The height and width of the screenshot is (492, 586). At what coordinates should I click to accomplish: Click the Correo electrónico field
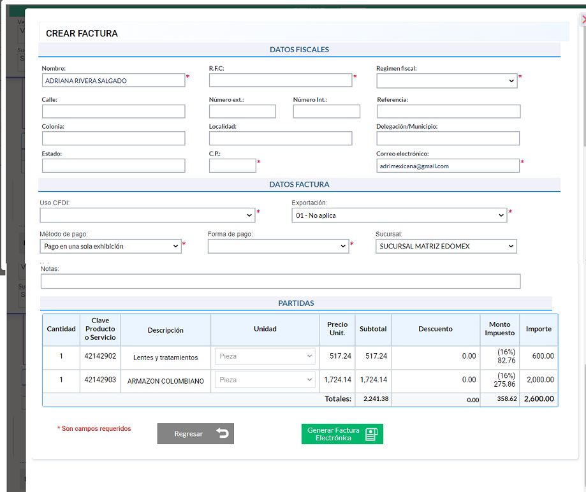tap(448, 166)
